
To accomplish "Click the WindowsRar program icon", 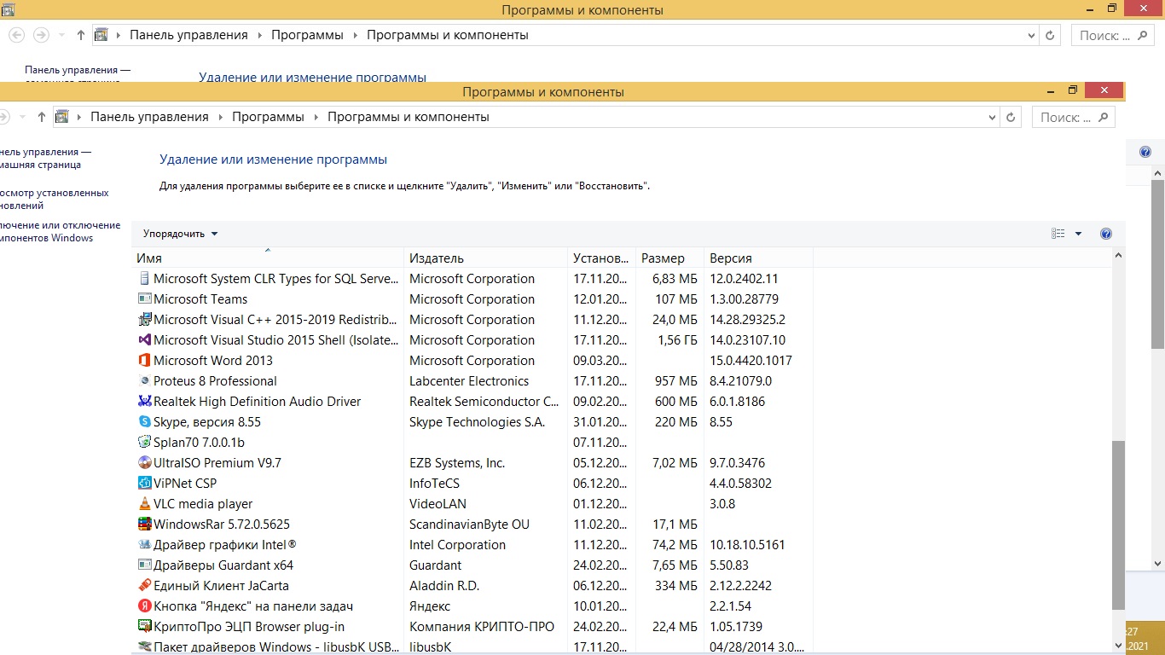I will [145, 525].
